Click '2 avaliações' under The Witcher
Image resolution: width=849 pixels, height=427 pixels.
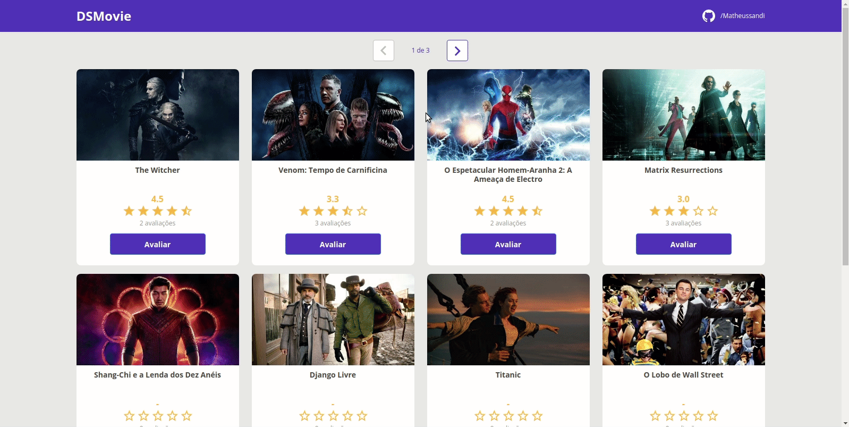click(158, 223)
